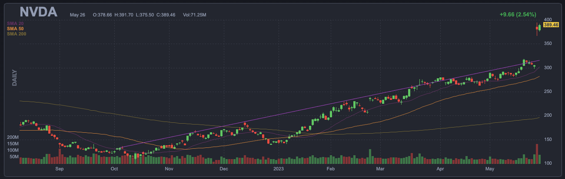This screenshot has height=179, width=565.
Task: Click the 150 price axis label
Action: click(x=547, y=139)
